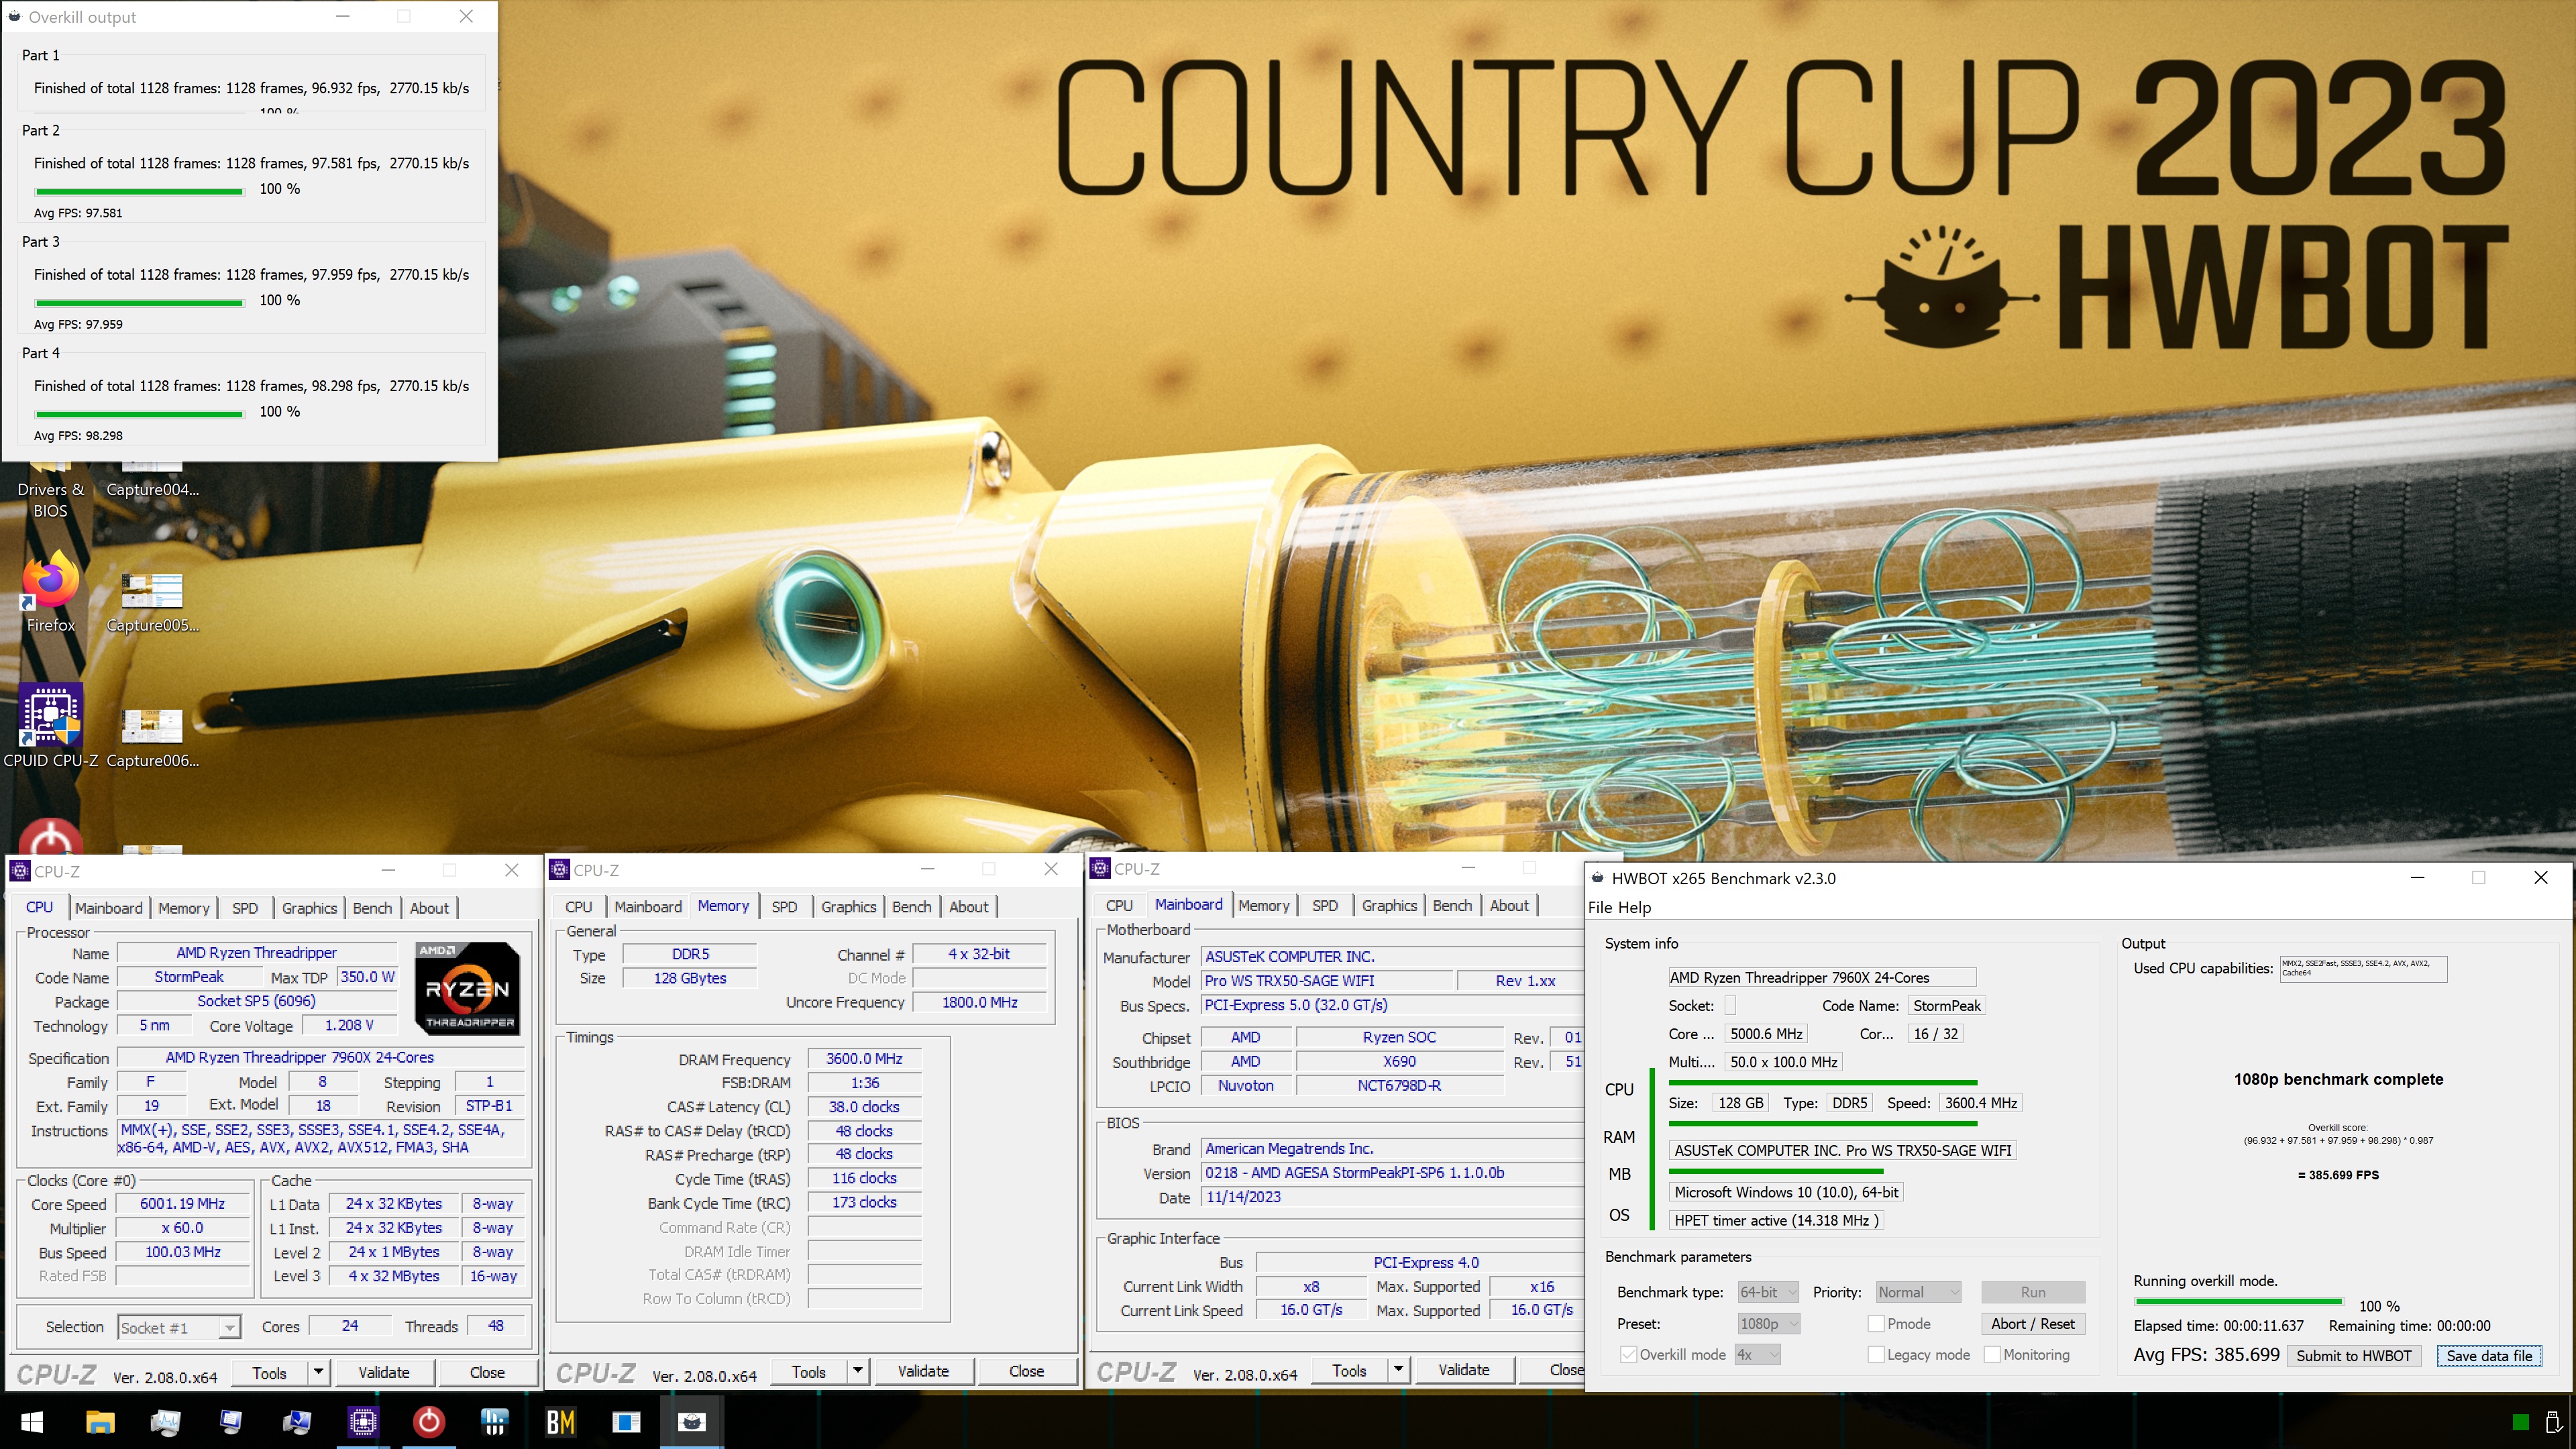Click the green tray indicator icon
Screen dimensions: 2576x1449
[2520, 1422]
